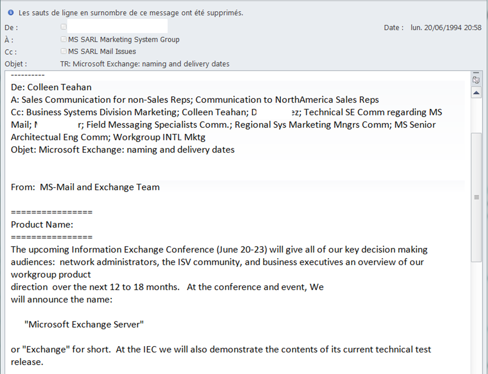Click the vertical scrollbar thumb
This screenshot has width=488, height=374.
(x=476, y=197)
